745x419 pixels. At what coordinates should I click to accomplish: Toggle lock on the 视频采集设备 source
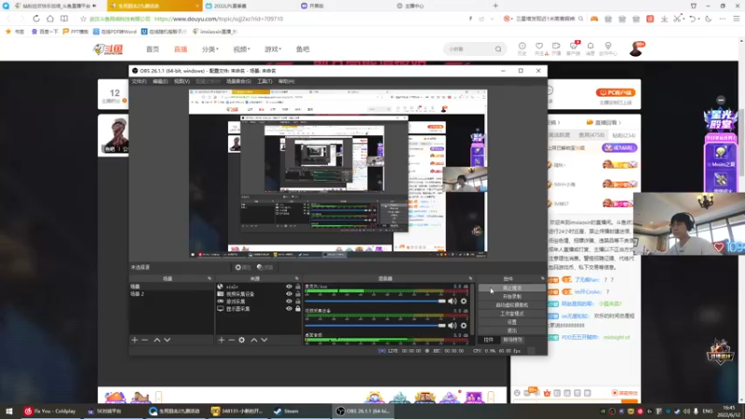point(298,294)
